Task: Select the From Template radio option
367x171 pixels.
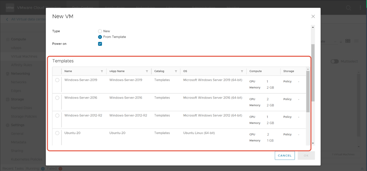Action: [x=100, y=37]
